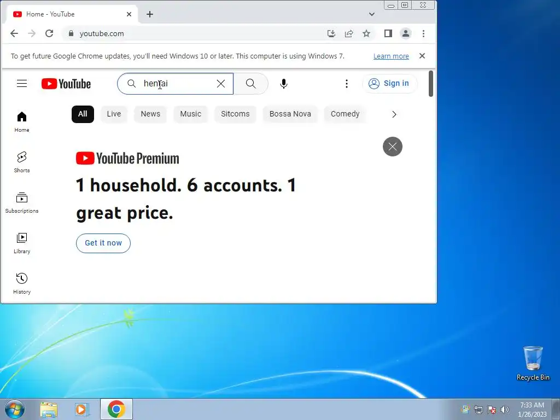Select the Live category chip
Image resolution: width=560 pixels, height=420 pixels.
pyautogui.click(x=114, y=114)
